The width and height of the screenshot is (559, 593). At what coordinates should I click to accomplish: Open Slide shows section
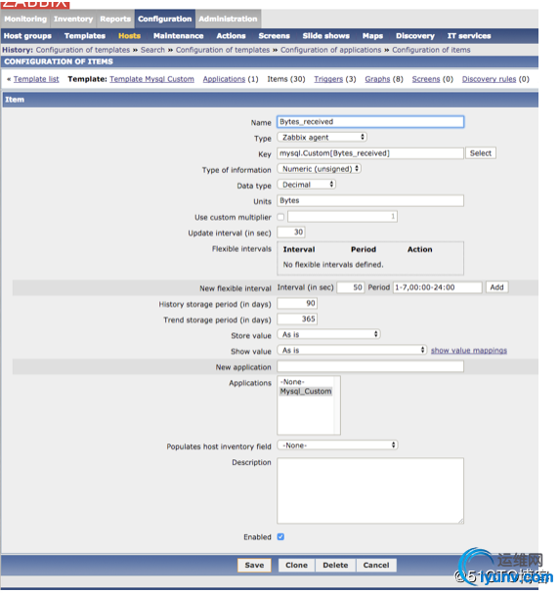(x=325, y=36)
